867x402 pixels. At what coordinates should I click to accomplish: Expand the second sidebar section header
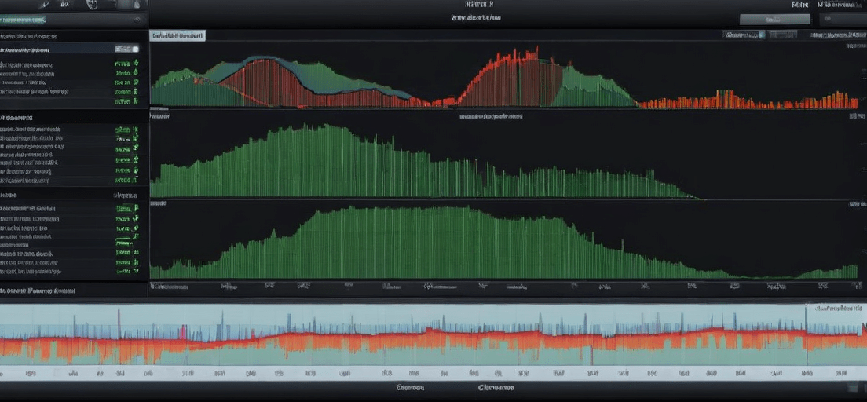16,118
